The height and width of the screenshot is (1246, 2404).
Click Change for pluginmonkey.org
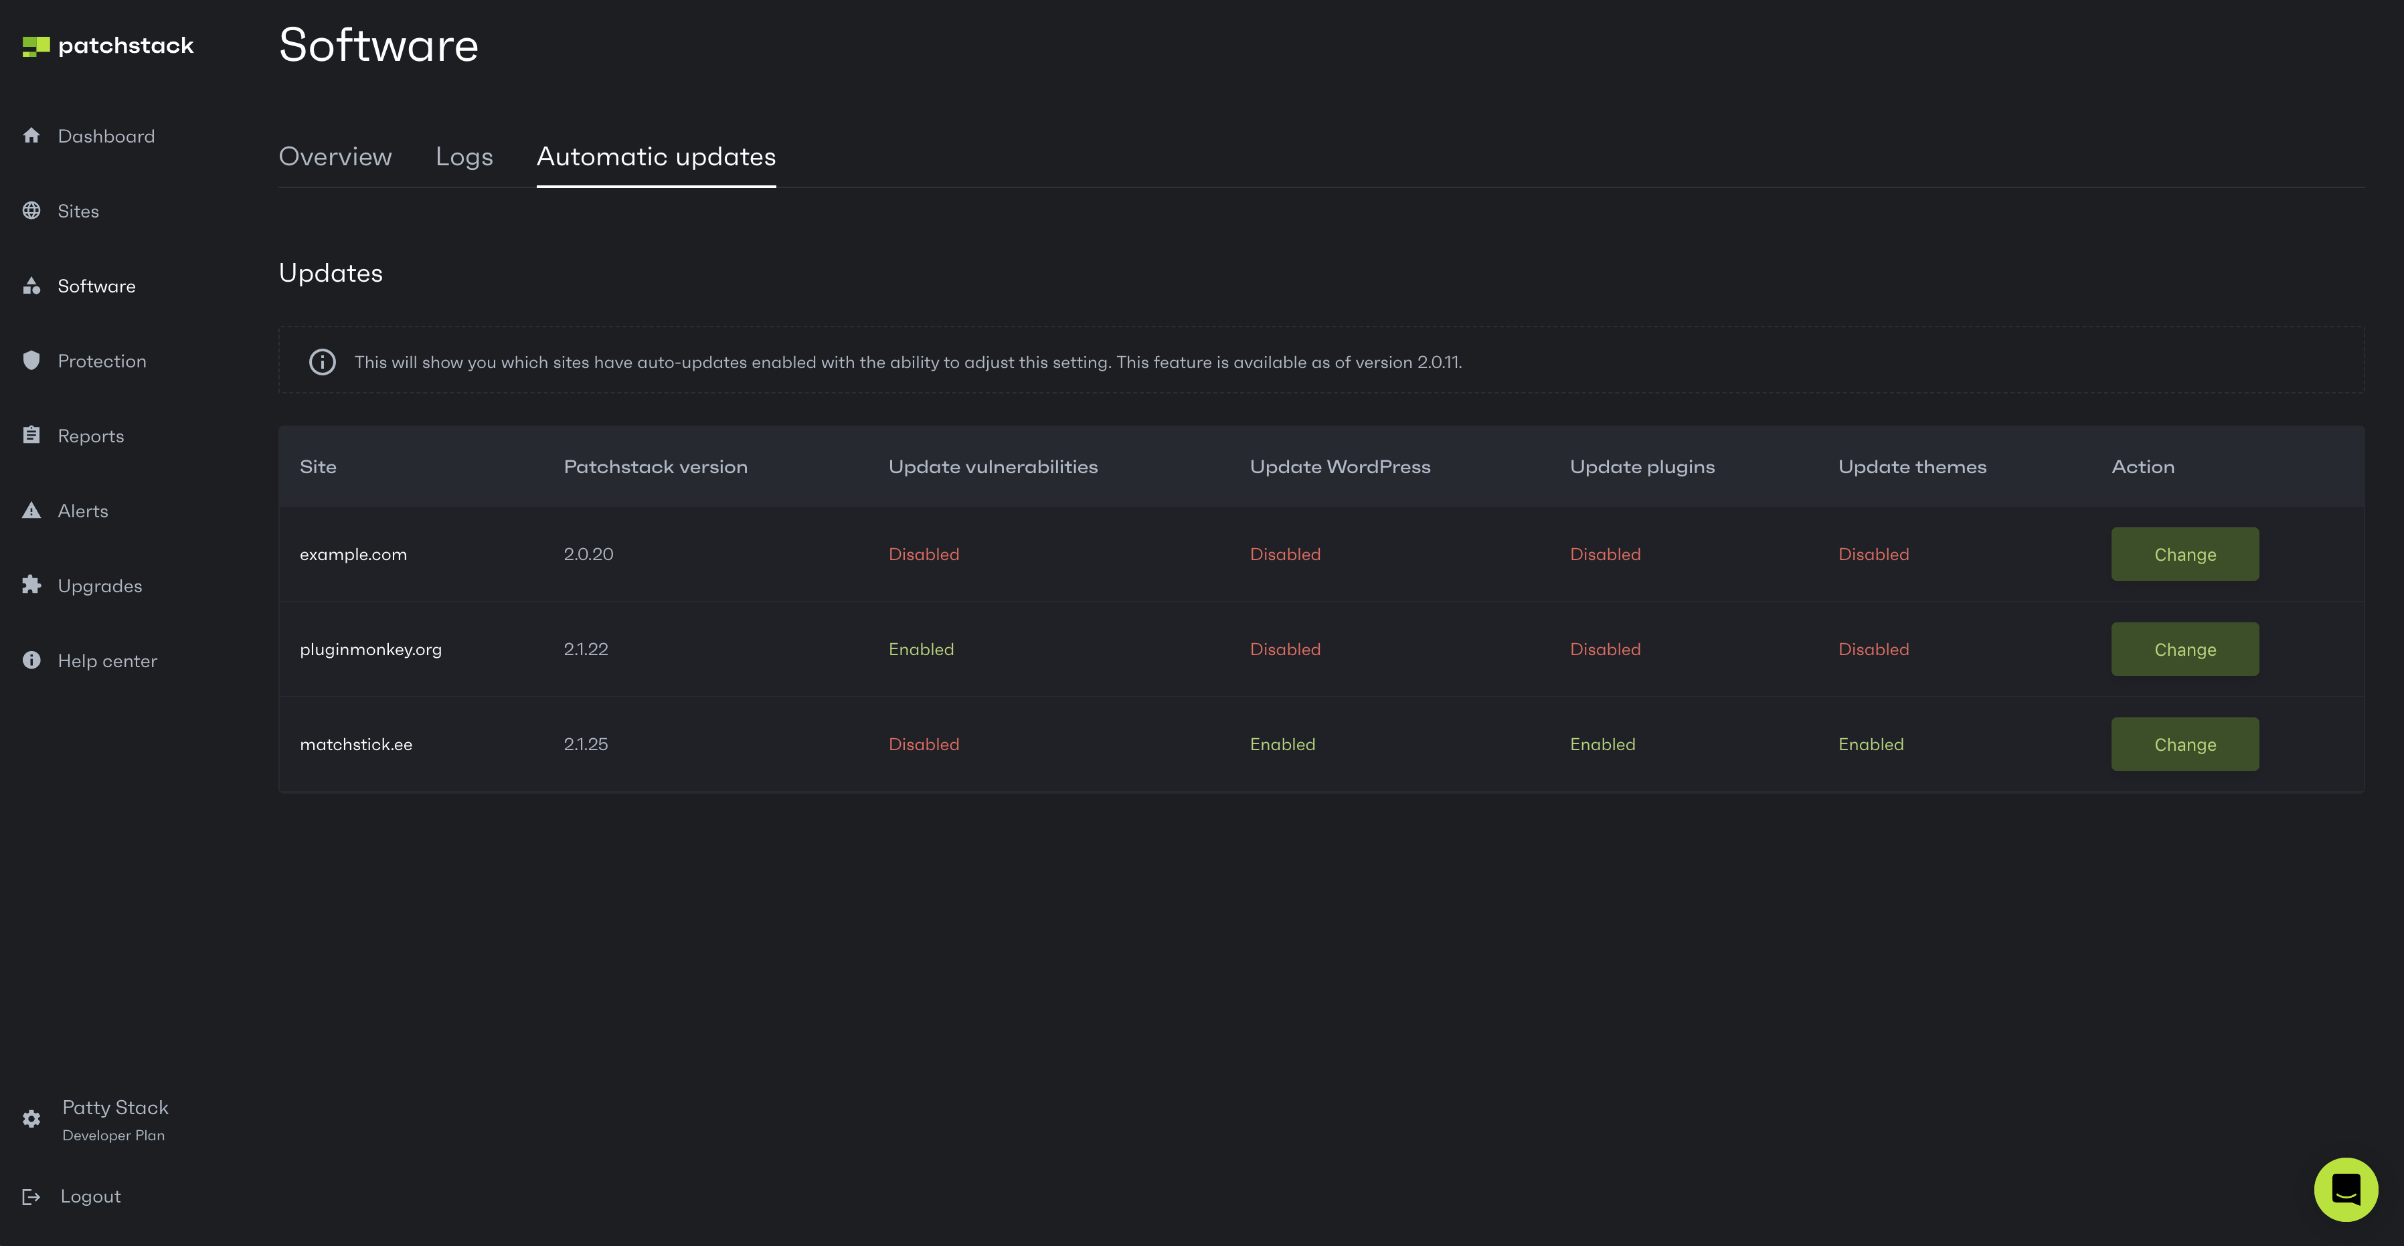click(x=2184, y=650)
